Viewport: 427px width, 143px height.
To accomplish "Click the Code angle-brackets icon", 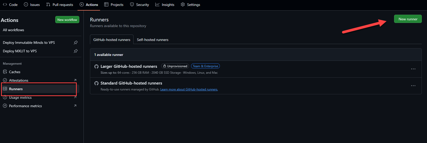I will tap(5, 5).
